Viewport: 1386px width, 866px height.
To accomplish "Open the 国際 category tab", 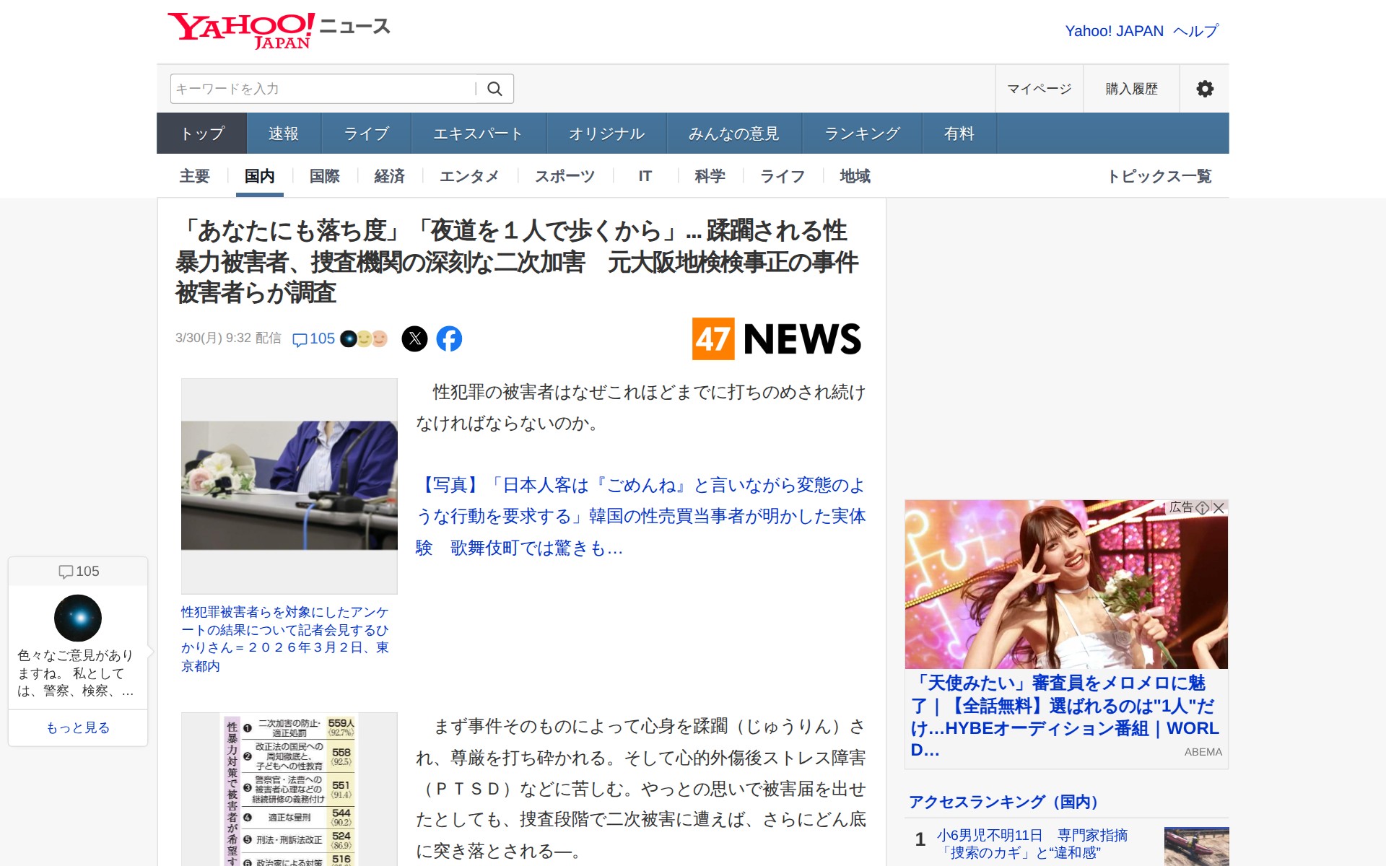I will 324,176.
